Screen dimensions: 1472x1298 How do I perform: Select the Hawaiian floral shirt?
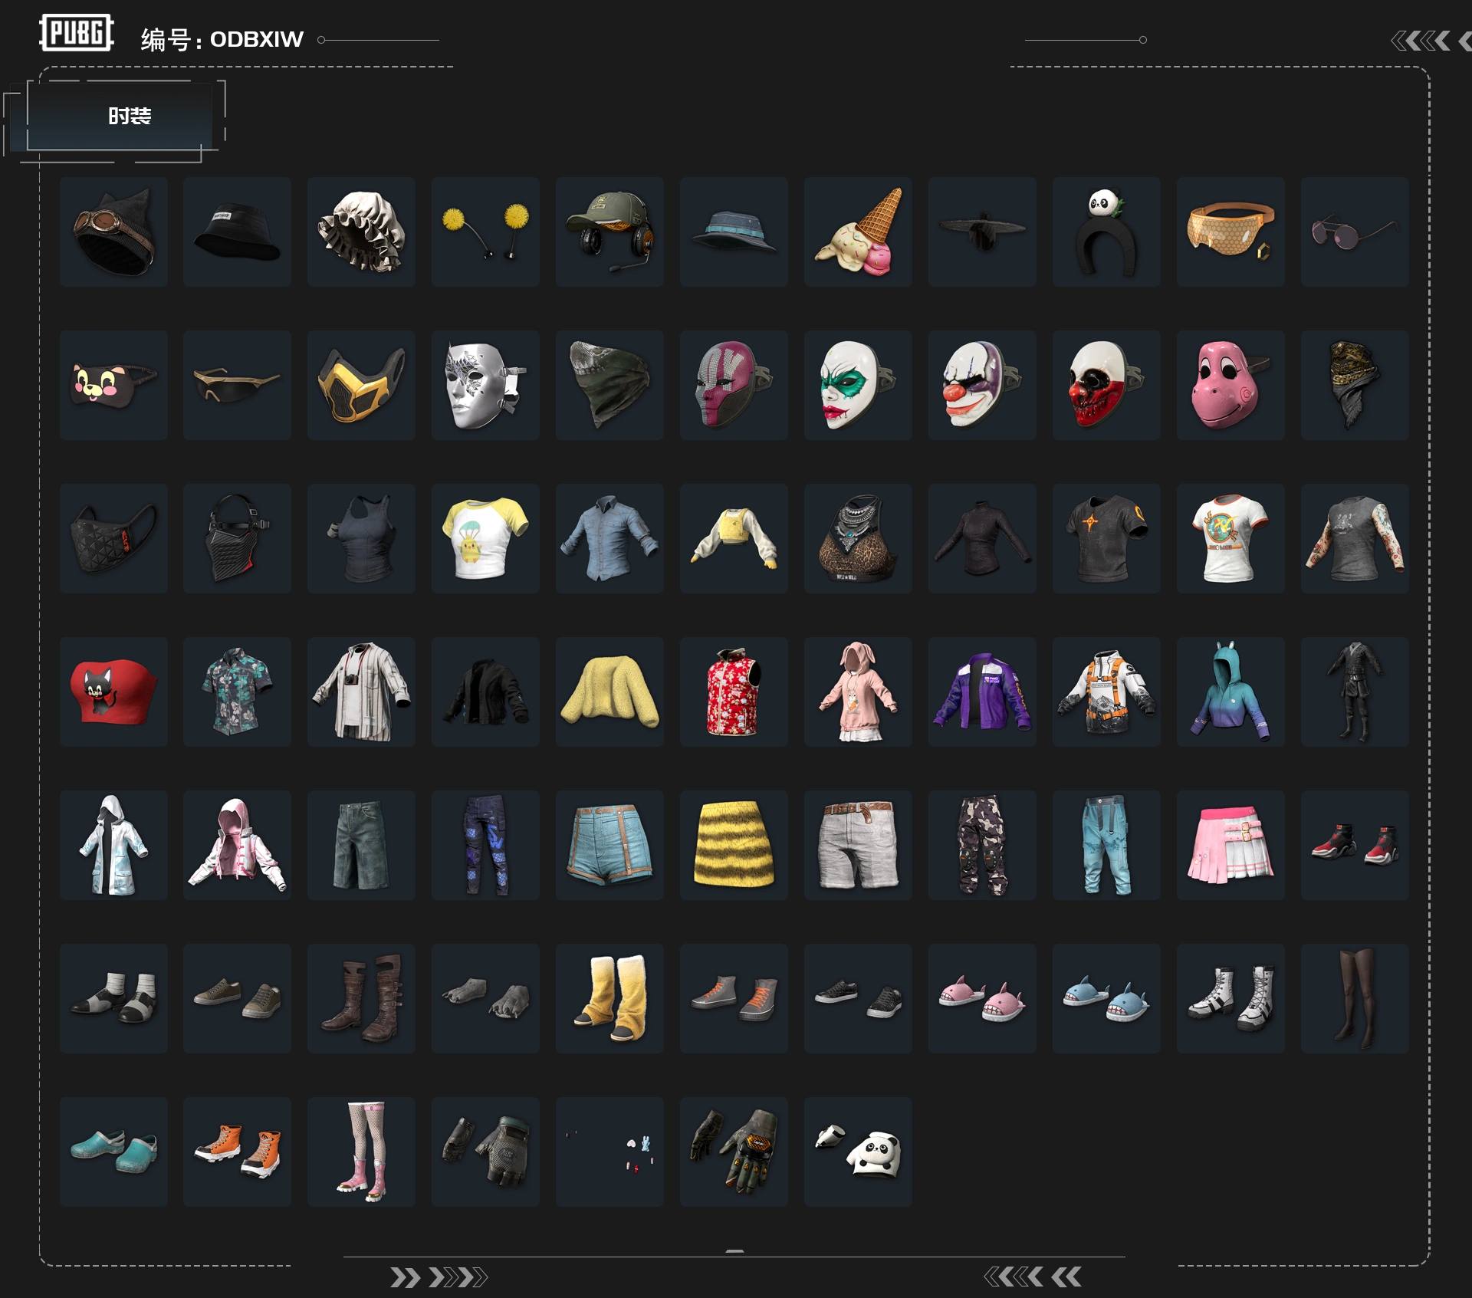click(237, 692)
